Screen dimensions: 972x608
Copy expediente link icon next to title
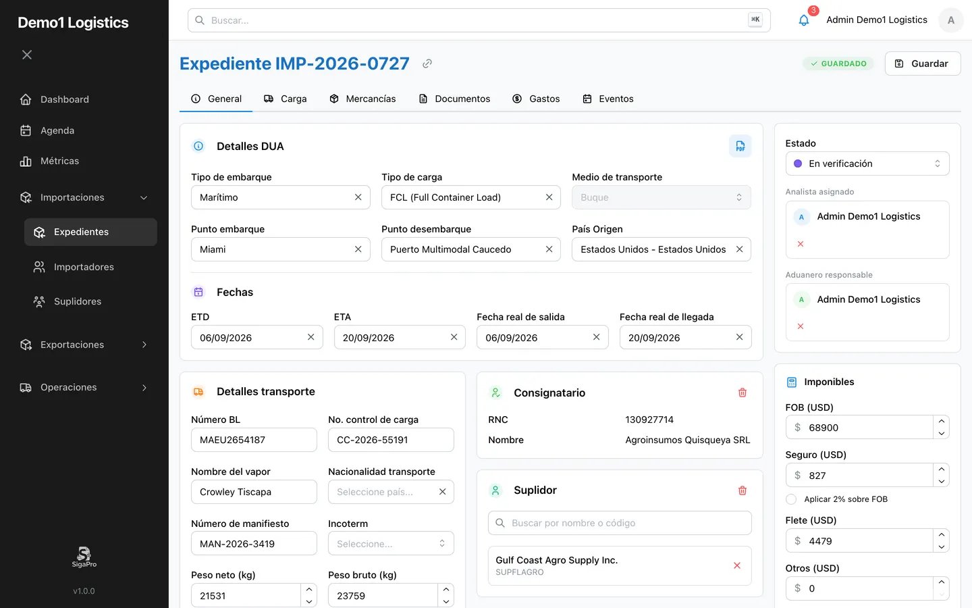(427, 64)
